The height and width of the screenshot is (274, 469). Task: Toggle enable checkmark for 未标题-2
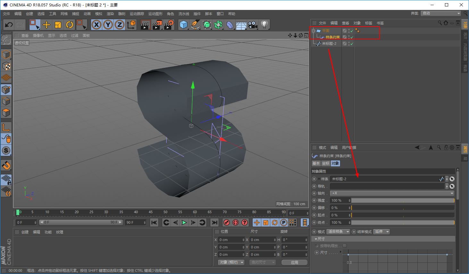tap(352, 44)
